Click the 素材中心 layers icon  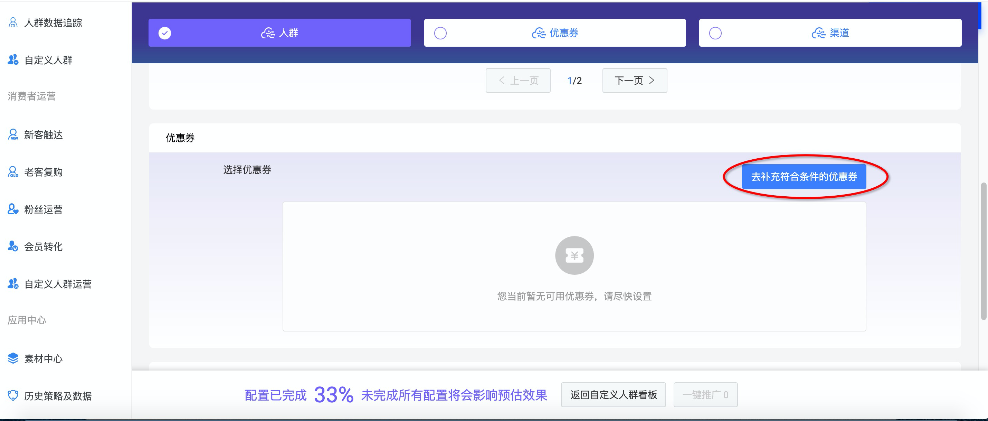[x=13, y=358]
